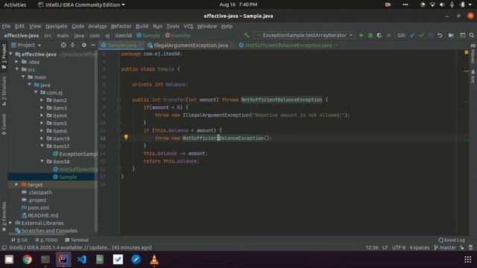Click the Git commit checkmark icon
The image size is (477, 268).
(421, 35)
